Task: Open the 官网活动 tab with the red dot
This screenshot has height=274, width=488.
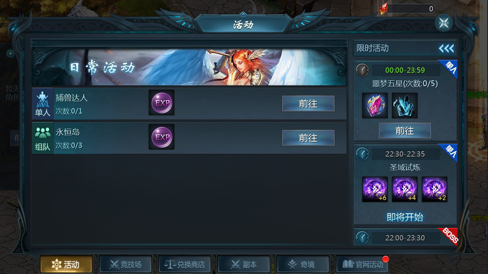Action: click(362, 264)
